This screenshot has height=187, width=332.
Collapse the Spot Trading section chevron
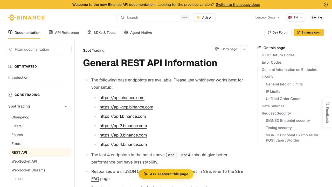coord(66,106)
